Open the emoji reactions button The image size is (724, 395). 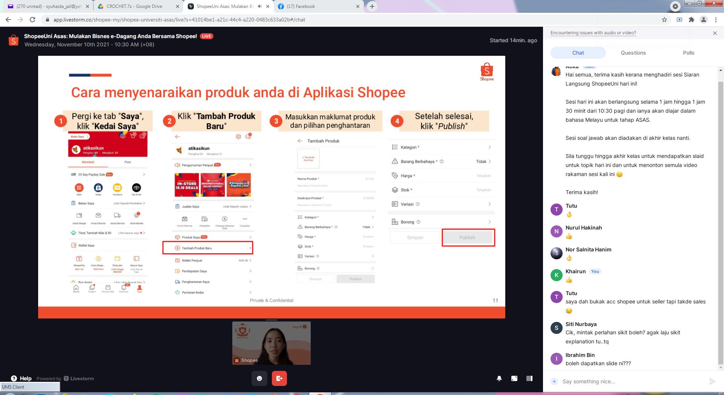tap(259, 378)
